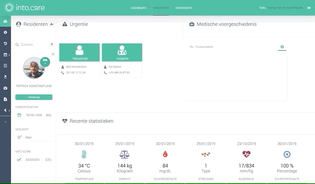
Task: Open the dashboard gauge icon in sidebar
Action: (5, 21)
